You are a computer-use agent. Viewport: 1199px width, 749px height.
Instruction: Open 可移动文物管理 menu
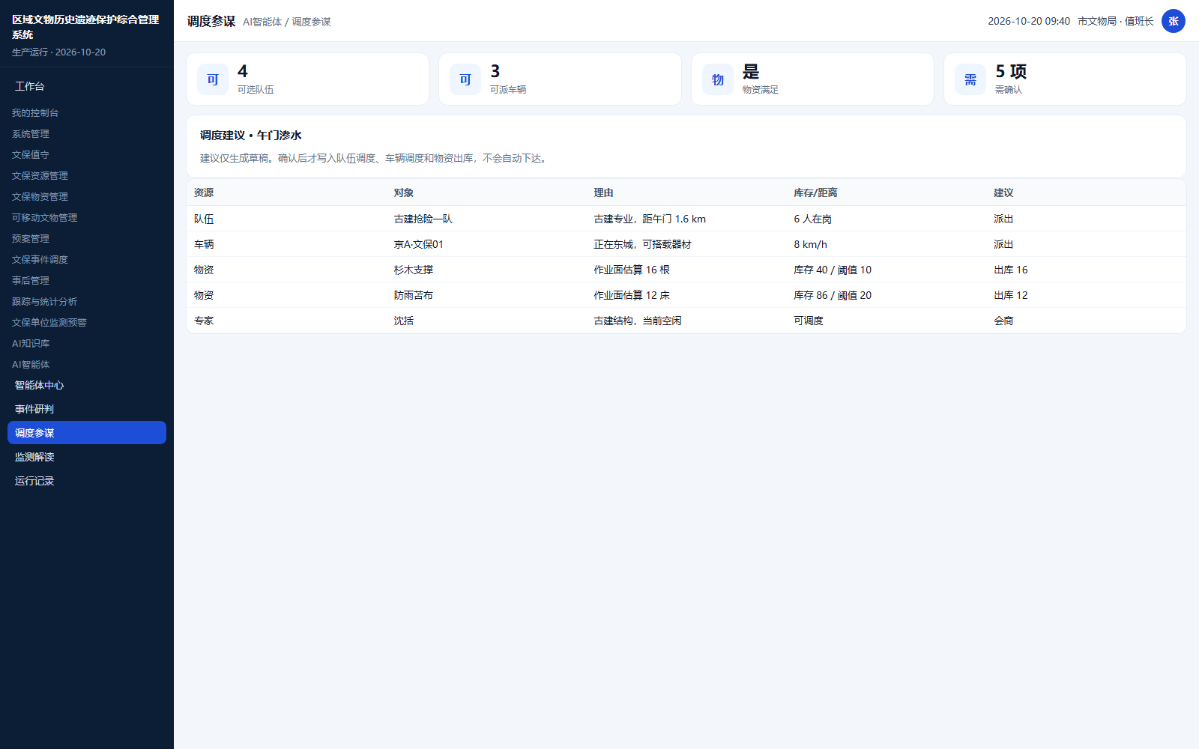coord(45,218)
